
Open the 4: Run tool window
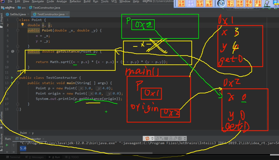[x=54, y=157]
